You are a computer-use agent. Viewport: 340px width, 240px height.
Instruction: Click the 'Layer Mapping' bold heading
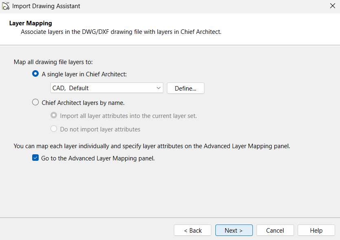(x=31, y=23)
